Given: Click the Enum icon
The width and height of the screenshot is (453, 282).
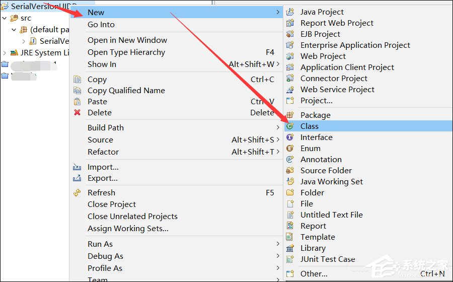Looking at the screenshot, I should click(290, 148).
